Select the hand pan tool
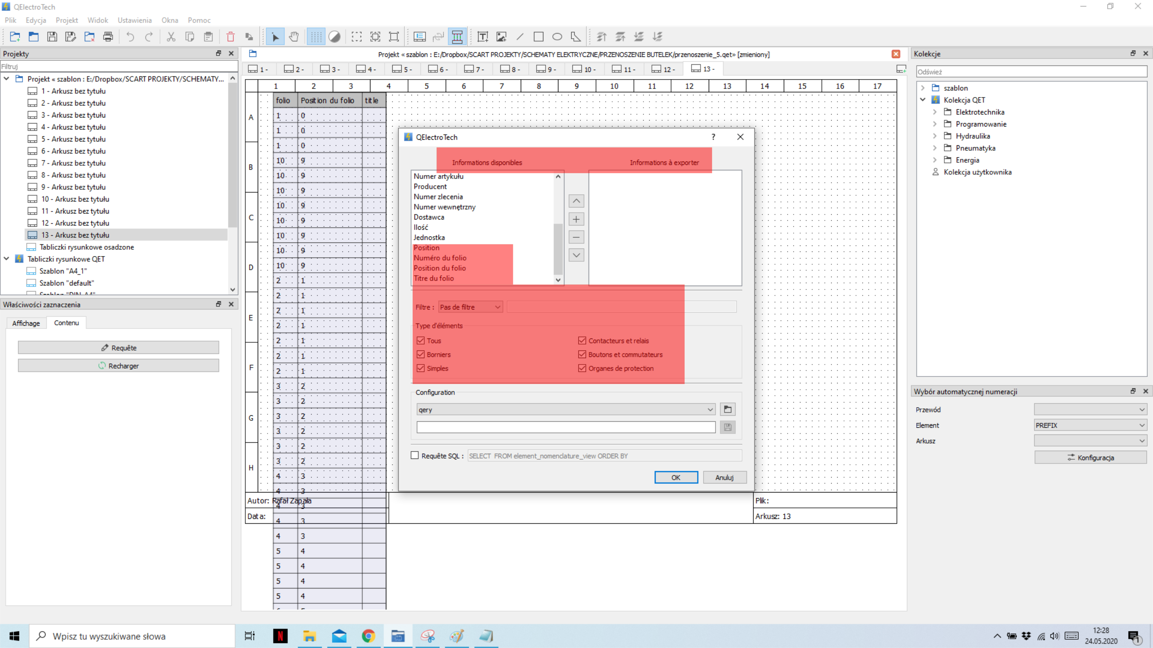Viewport: 1153px width, 648px height. (x=294, y=37)
